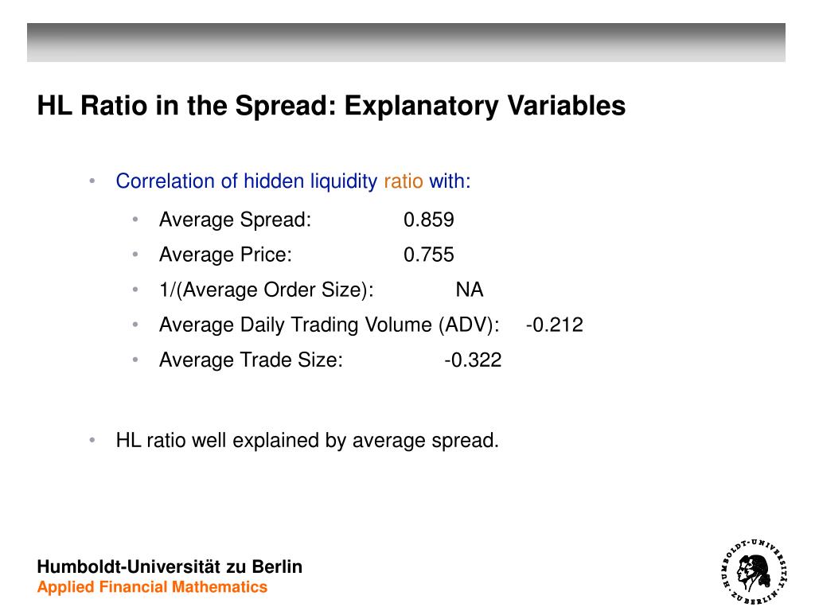This screenshot has width=815, height=611.
Task: Click 'HL ratio well explained by average spread.'
Action: (x=307, y=441)
